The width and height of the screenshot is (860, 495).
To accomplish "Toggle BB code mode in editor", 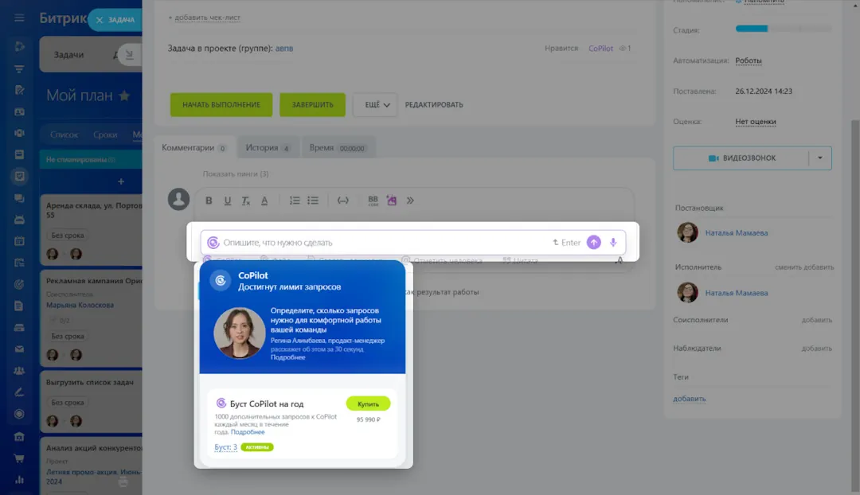I will pos(373,201).
